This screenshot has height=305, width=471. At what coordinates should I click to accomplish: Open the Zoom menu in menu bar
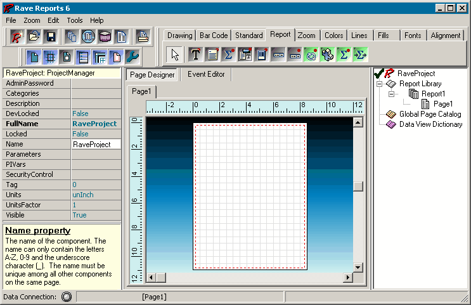point(32,20)
